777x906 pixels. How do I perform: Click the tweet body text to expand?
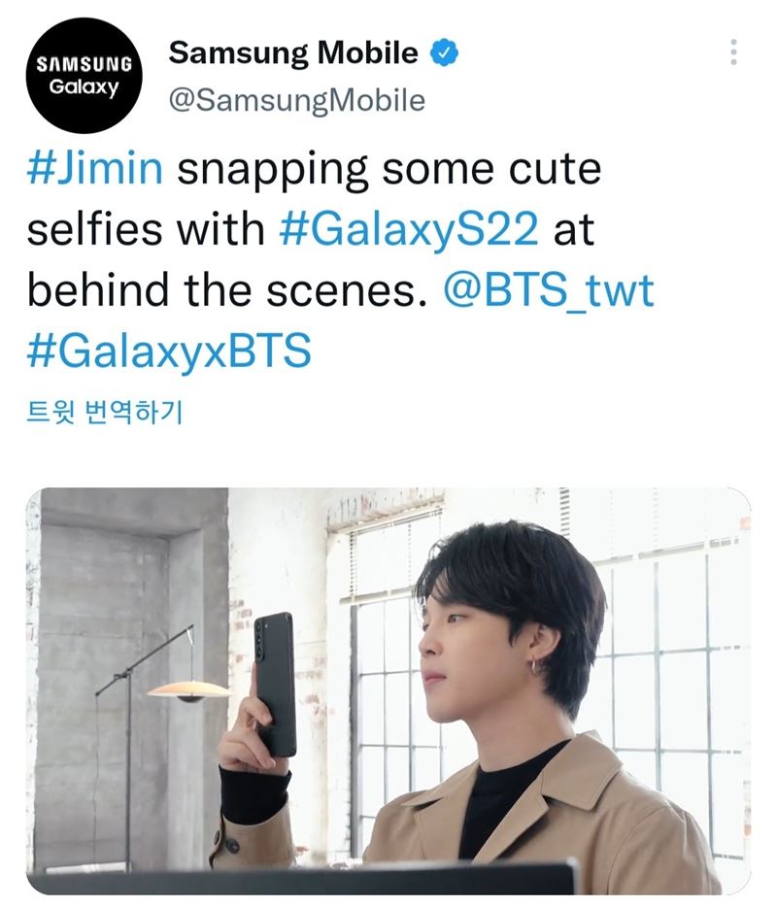[x=341, y=260]
